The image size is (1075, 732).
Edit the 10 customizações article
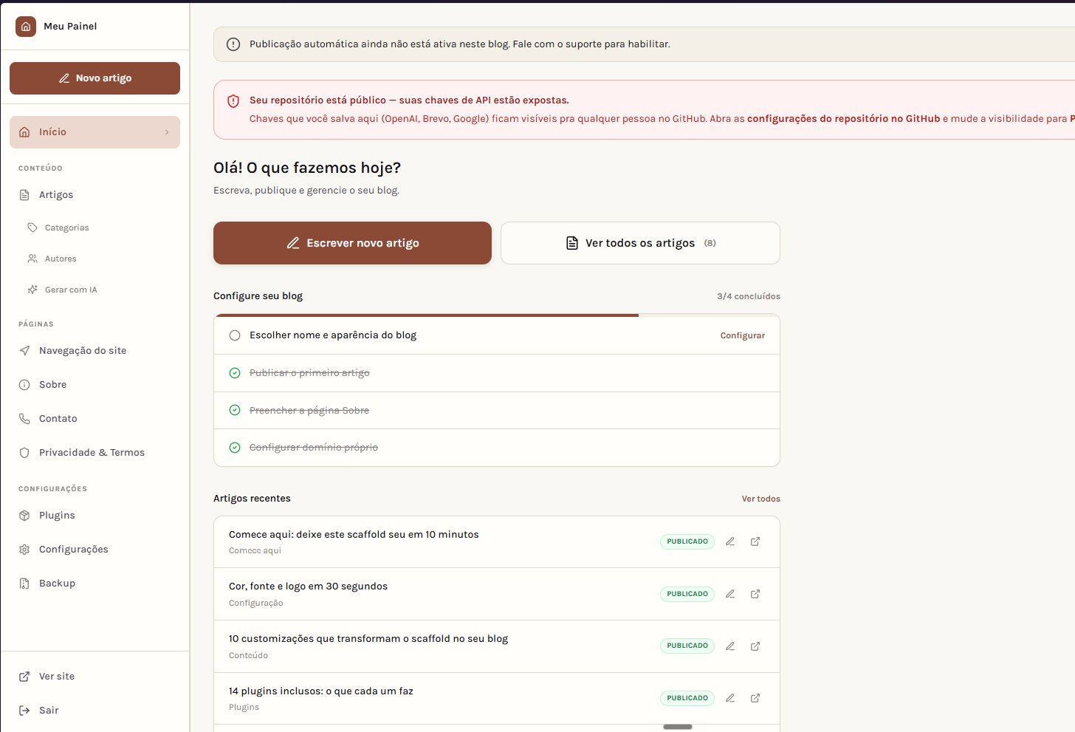(x=730, y=646)
